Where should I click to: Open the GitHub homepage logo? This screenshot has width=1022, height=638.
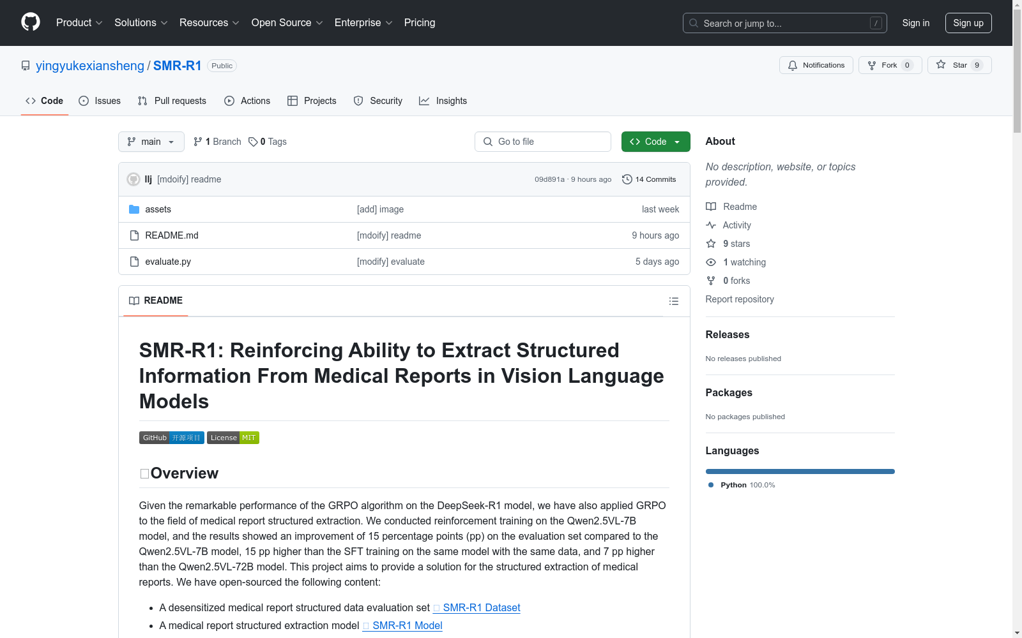[31, 22]
